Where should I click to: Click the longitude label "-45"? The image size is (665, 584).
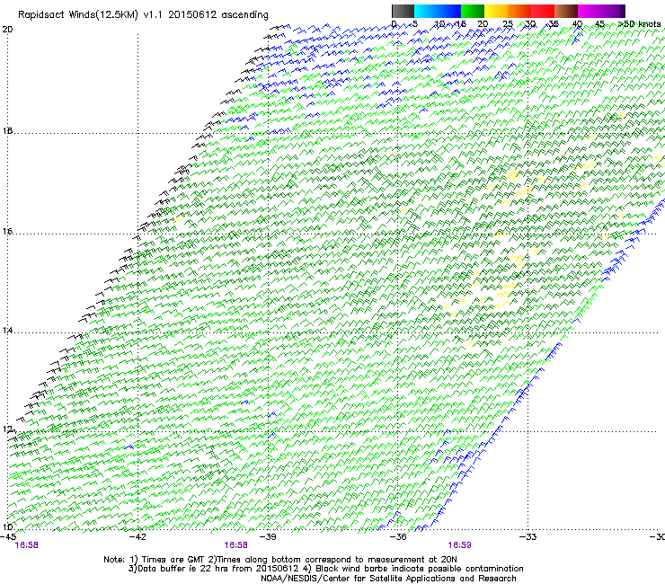click(x=8, y=537)
